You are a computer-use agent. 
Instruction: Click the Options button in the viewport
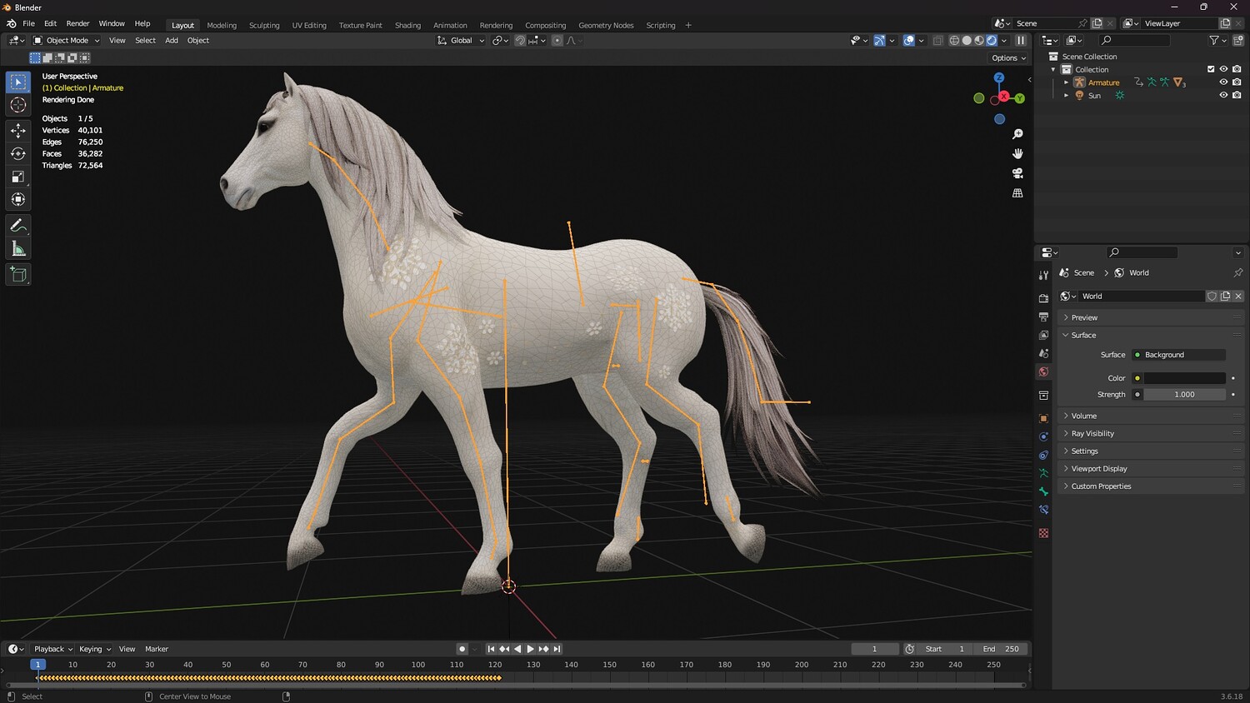tap(1008, 58)
